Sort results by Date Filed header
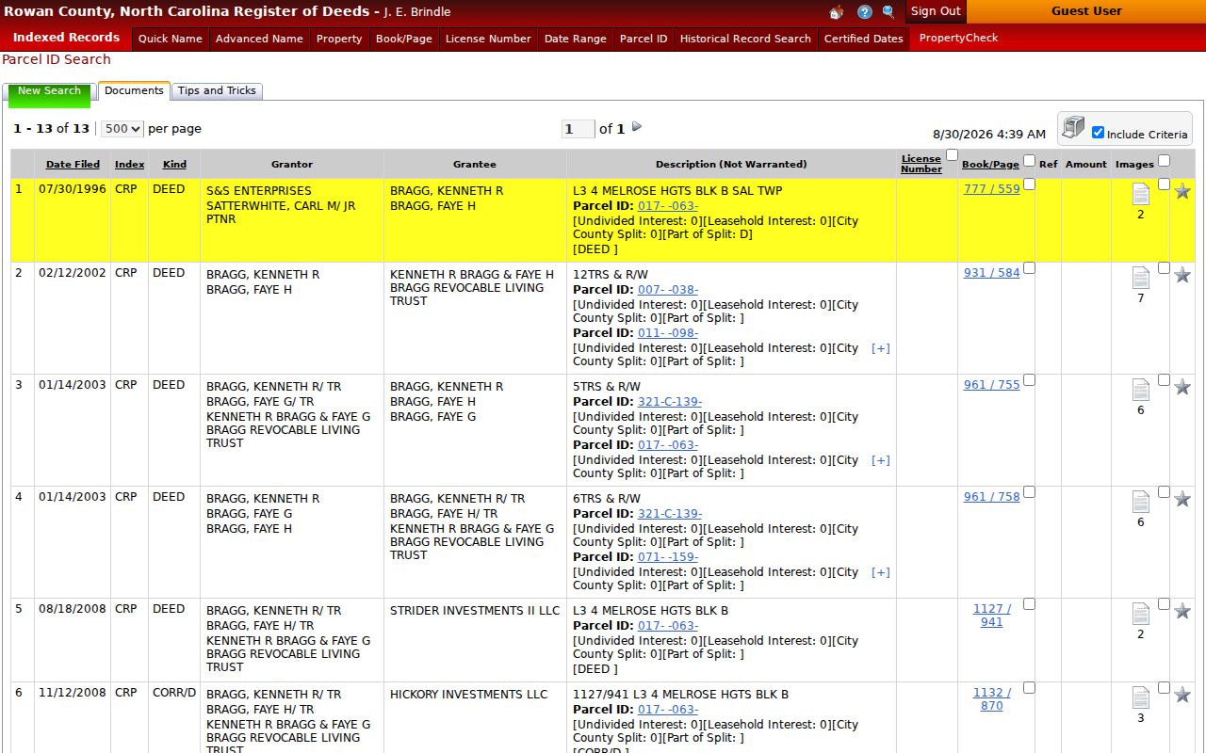The image size is (1206, 753). pyautogui.click(x=73, y=164)
